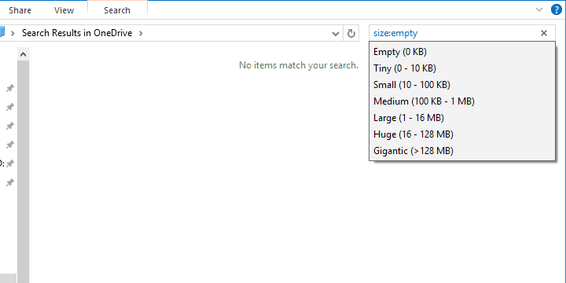
Task: Expand arrow after Search Results in OneDrive
Action: pyautogui.click(x=141, y=33)
